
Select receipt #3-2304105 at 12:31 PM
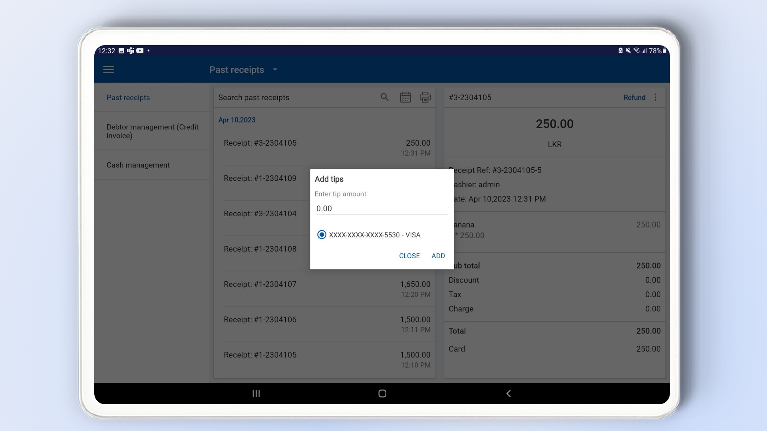click(326, 147)
